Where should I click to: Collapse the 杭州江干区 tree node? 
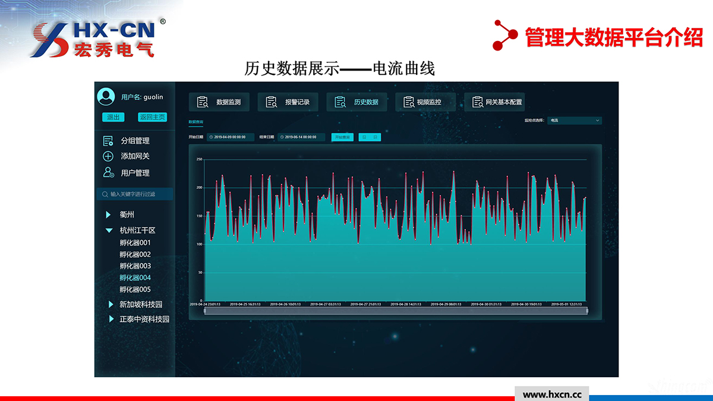tap(109, 230)
